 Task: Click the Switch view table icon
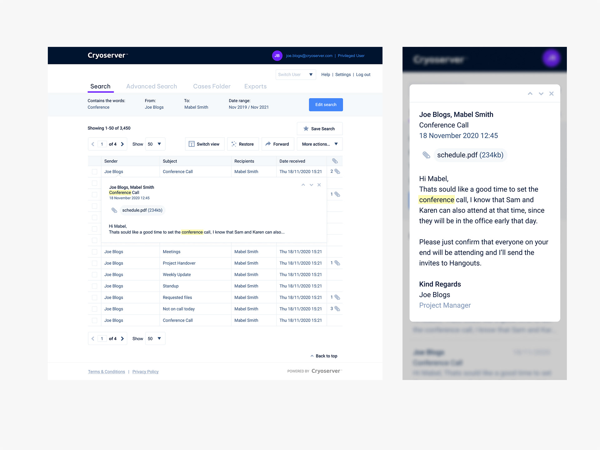pos(192,144)
